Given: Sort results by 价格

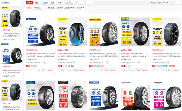Looking at the screenshot, I should click(60, 3).
